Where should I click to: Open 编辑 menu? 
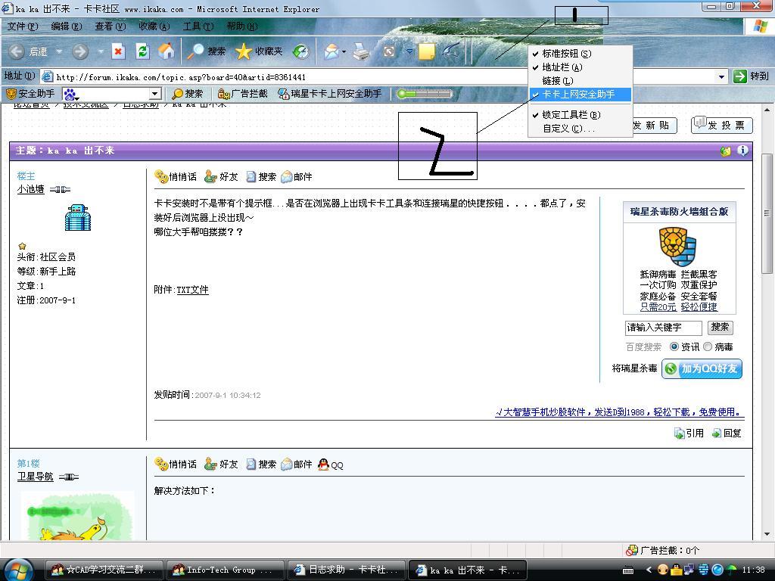point(67,26)
